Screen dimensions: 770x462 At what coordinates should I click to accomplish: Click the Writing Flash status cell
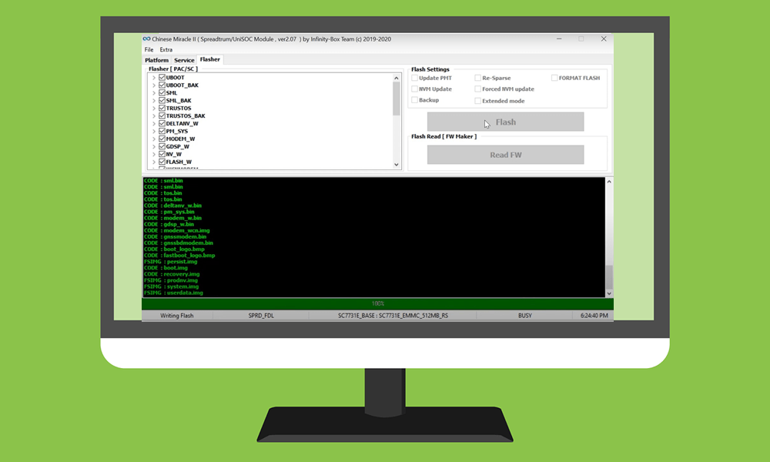177,316
